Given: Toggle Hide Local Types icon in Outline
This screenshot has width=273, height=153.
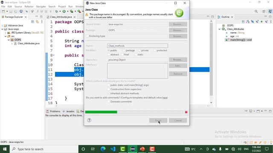Looking at the screenshot, I should [x=266, y=22].
